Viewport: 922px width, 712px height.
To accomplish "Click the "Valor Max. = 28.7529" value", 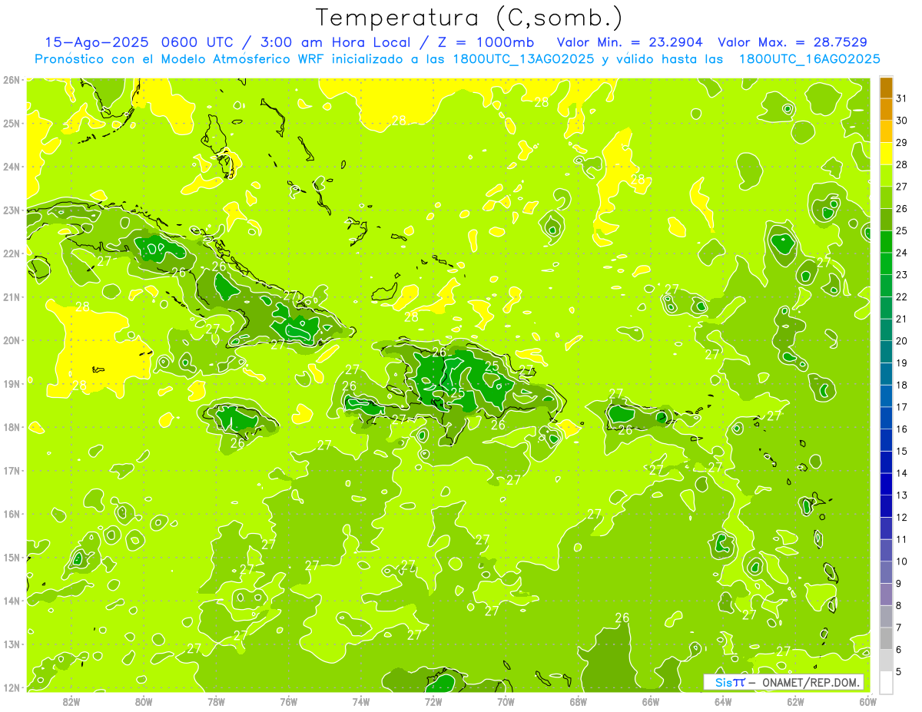I will [793, 42].
